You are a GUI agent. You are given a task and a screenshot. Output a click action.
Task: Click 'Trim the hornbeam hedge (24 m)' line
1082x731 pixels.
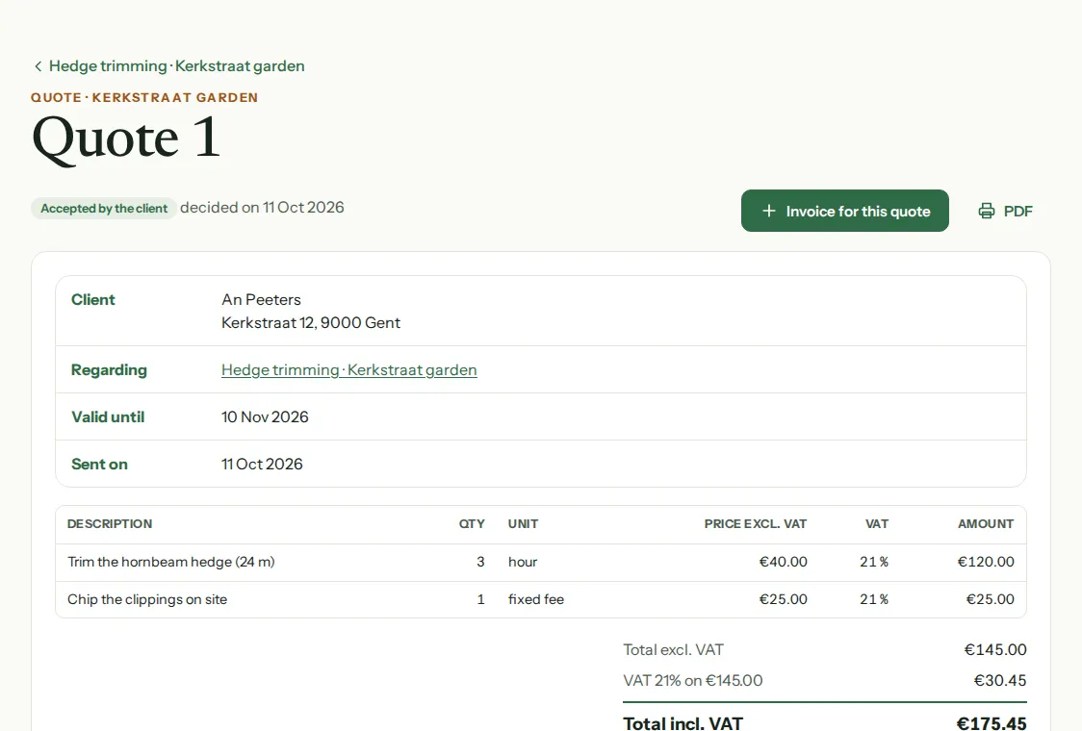tap(171, 562)
